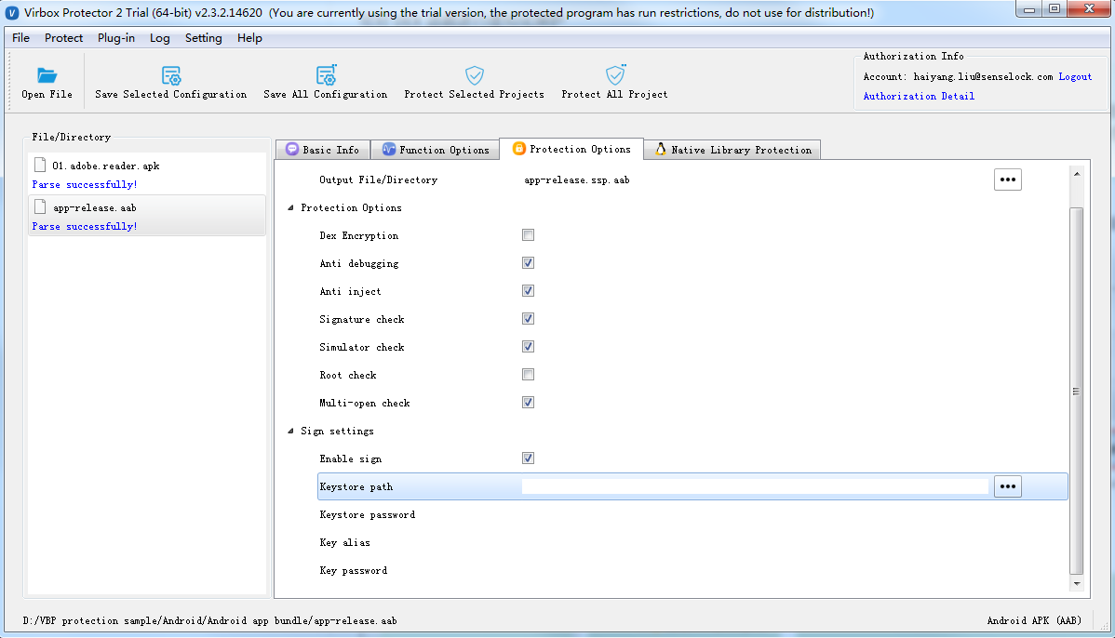Select 01.adobe.reader.apk in file list
The height and width of the screenshot is (638, 1115).
coord(146,173)
